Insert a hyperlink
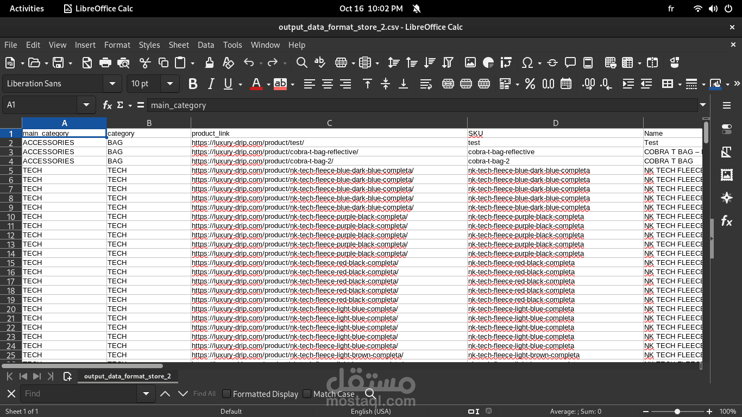The width and height of the screenshot is (742, 417). (552, 63)
